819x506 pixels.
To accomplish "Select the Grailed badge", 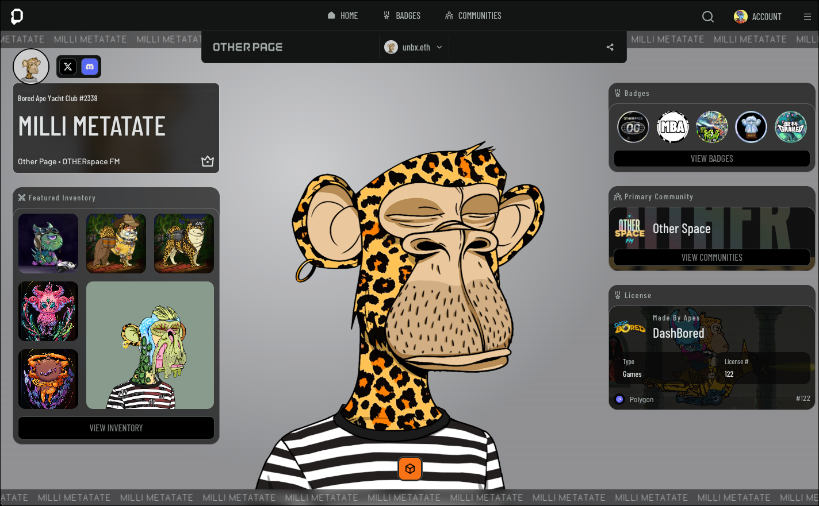I will [791, 127].
